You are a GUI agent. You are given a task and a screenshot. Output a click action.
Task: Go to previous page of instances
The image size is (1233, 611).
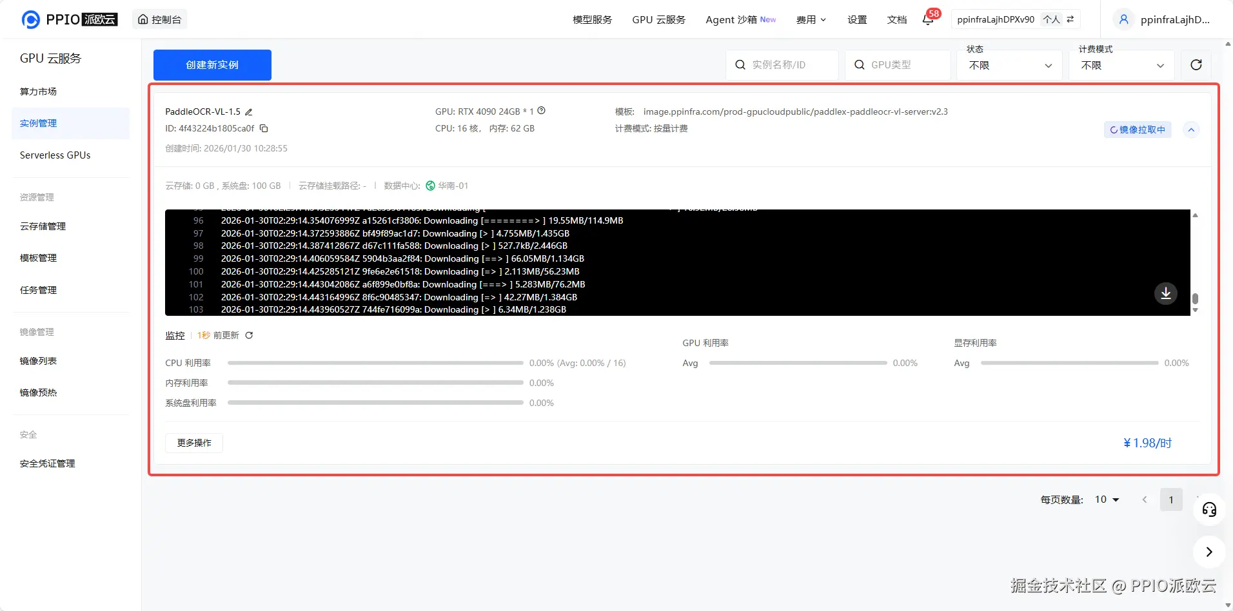click(x=1145, y=499)
